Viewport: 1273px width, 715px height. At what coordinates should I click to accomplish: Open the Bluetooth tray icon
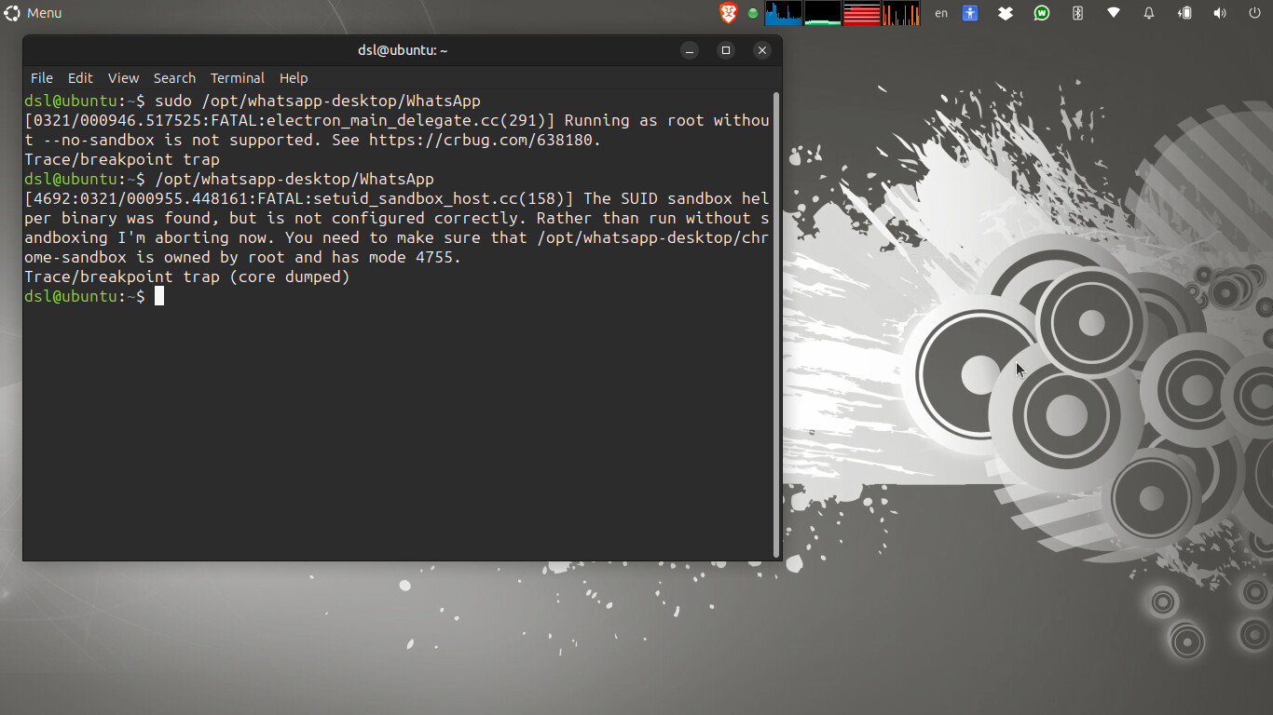[1077, 13]
